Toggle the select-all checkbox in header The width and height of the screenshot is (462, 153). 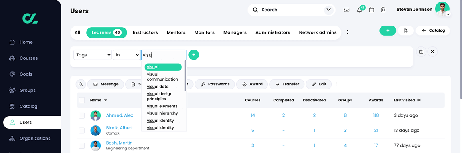tap(82, 100)
